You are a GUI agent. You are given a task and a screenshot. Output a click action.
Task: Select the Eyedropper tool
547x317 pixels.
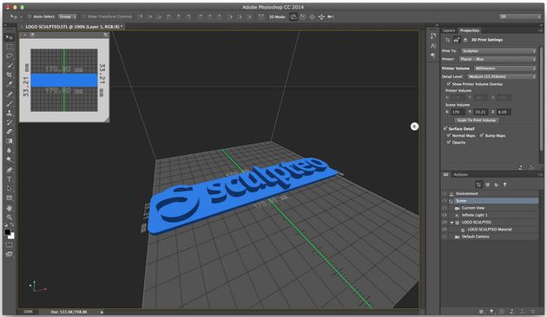tap(10, 84)
